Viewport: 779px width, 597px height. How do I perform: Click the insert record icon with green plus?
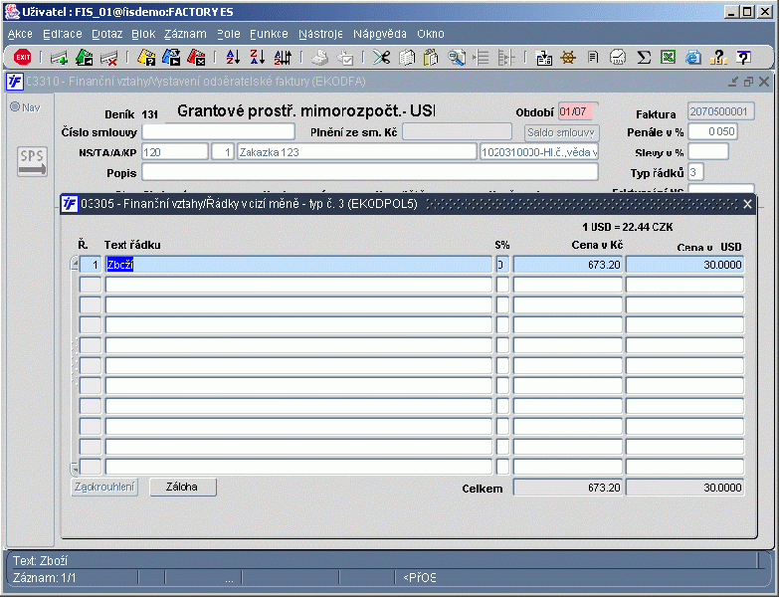[x=59, y=58]
